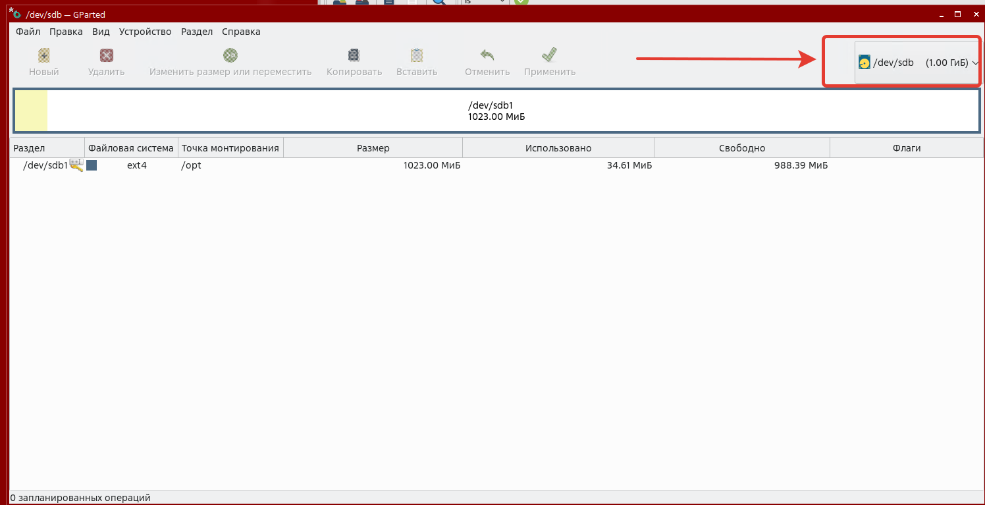The height and width of the screenshot is (505, 985).
Task: Click the 1023.00 МиБ size cell
Action: click(432, 165)
